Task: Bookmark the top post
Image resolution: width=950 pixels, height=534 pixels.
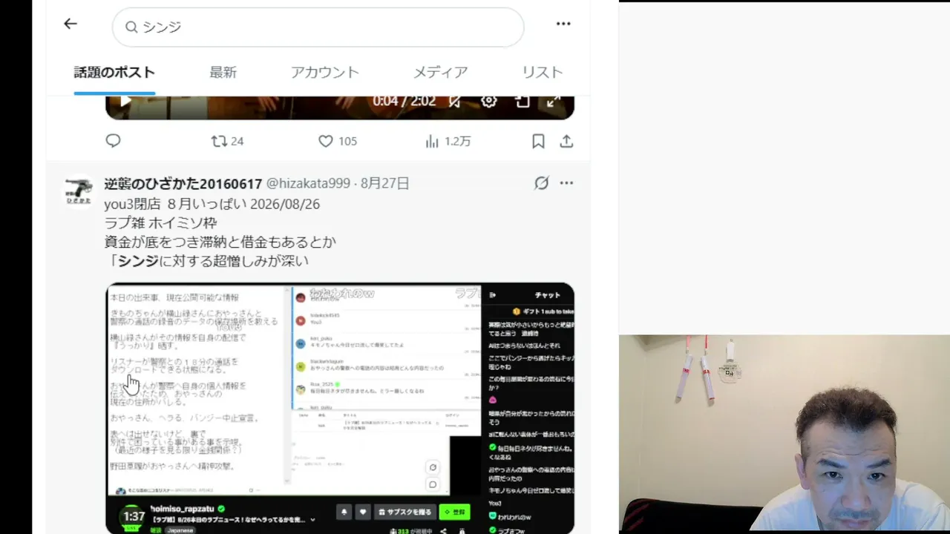Action: click(538, 141)
